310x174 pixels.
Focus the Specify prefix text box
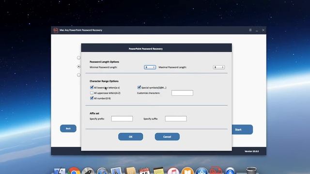(122, 118)
